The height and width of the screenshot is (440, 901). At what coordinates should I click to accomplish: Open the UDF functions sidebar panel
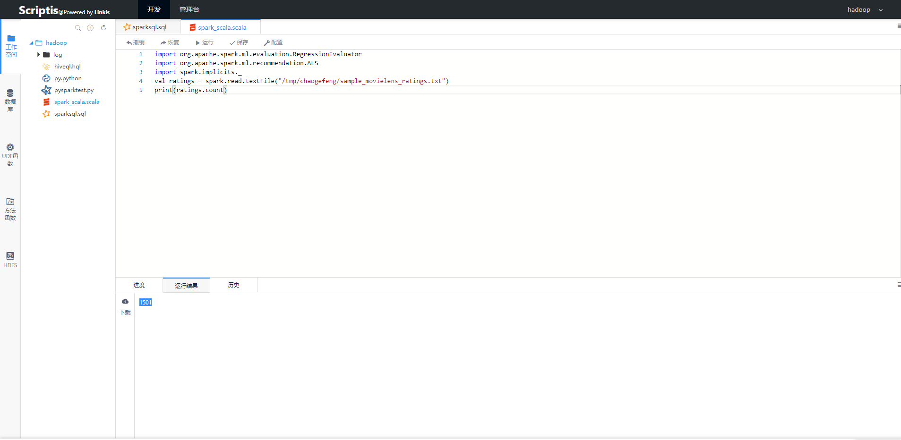click(x=10, y=155)
